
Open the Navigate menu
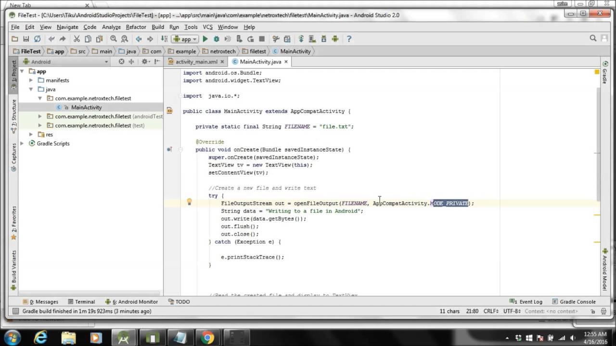point(67,27)
